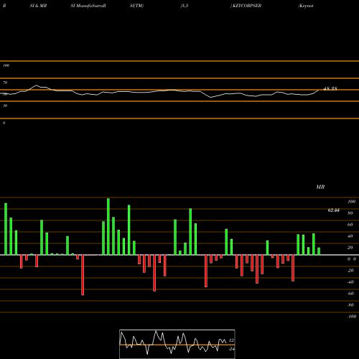Image resolution: width=359 pixels, height=359 pixels.
Task: Click the 'SI & MR' header text
Action: (38, 6)
